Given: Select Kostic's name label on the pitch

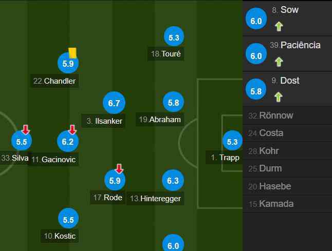Looking at the screenshot, I should [x=60, y=236].
